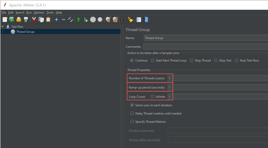The image size is (268, 148).
Task: Enable the Infinite loop checkbox
Action: click(x=152, y=96)
